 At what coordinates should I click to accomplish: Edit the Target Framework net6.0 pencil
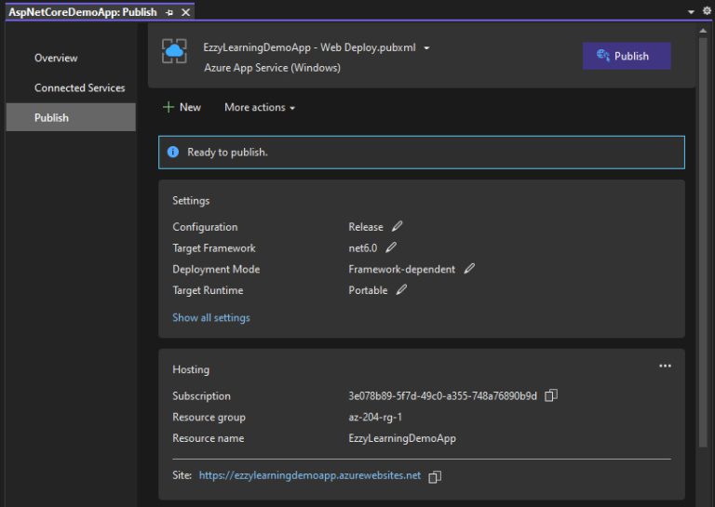[x=391, y=247]
